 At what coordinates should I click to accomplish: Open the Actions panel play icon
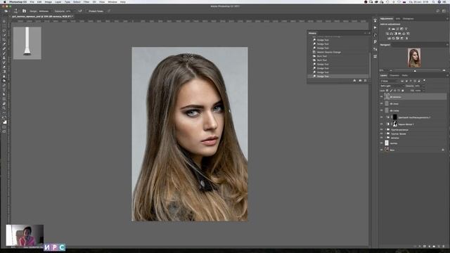(x=375, y=27)
